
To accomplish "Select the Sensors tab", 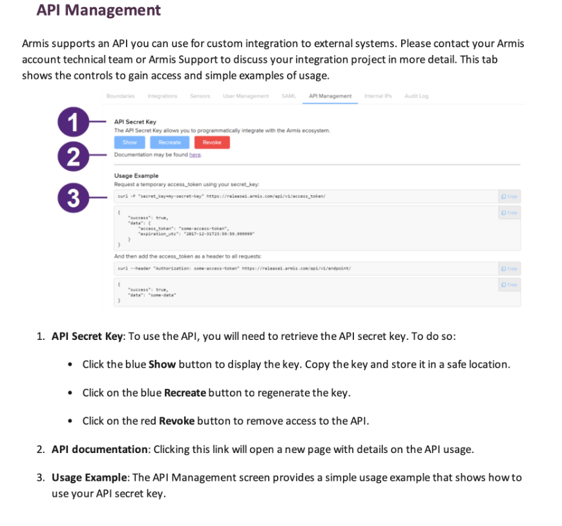I will [200, 96].
